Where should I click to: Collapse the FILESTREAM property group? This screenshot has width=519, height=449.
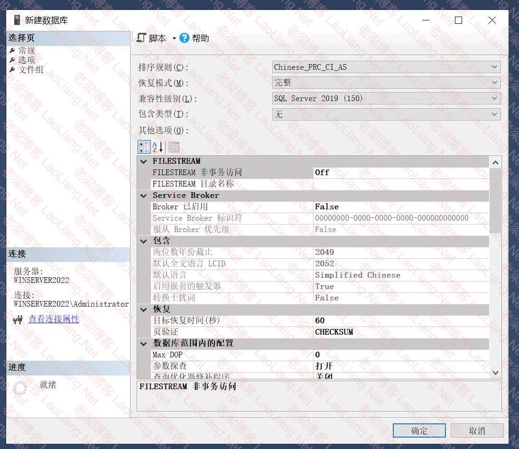tap(144, 161)
